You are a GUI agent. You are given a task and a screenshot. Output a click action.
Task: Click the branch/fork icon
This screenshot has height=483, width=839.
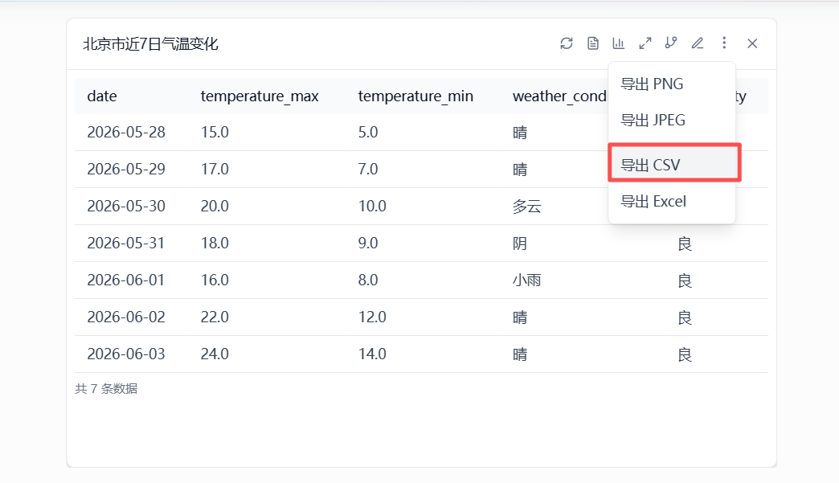click(671, 43)
